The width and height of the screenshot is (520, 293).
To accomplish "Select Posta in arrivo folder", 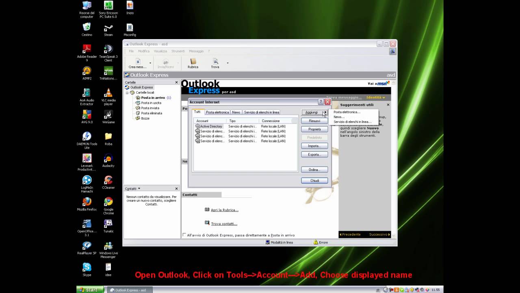I will 153,98.
